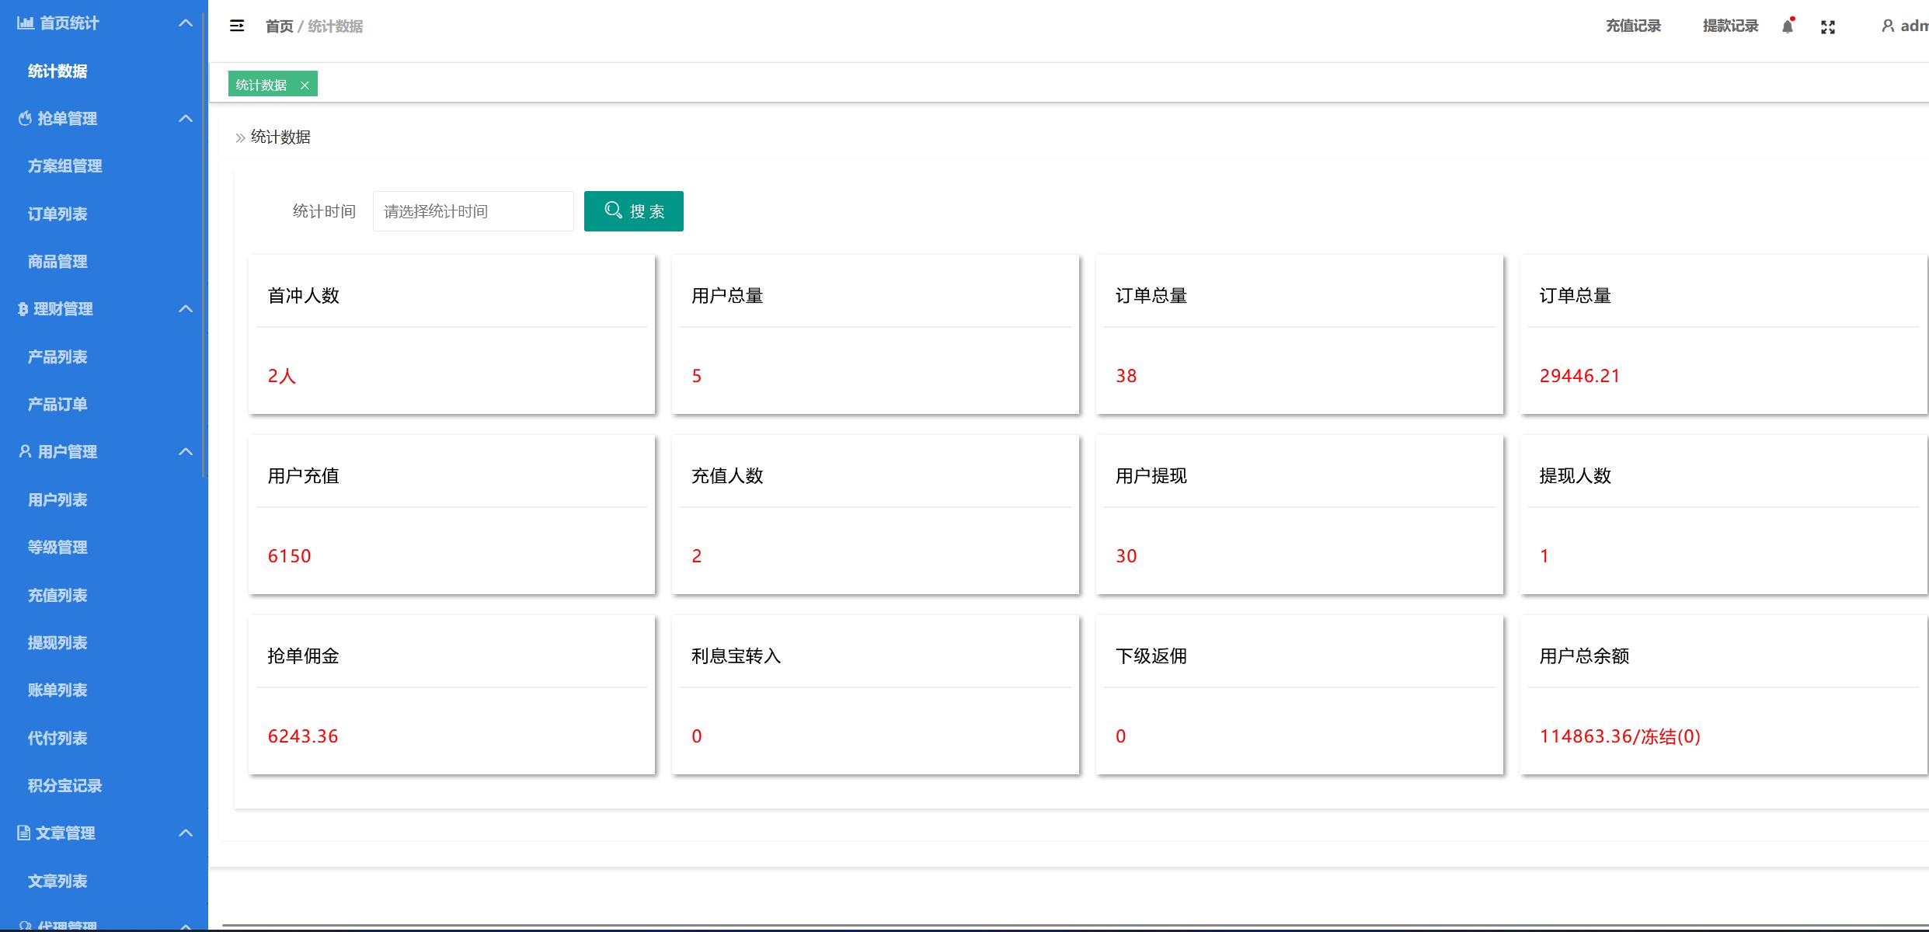Open the notification bell icon

[1787, 27]
